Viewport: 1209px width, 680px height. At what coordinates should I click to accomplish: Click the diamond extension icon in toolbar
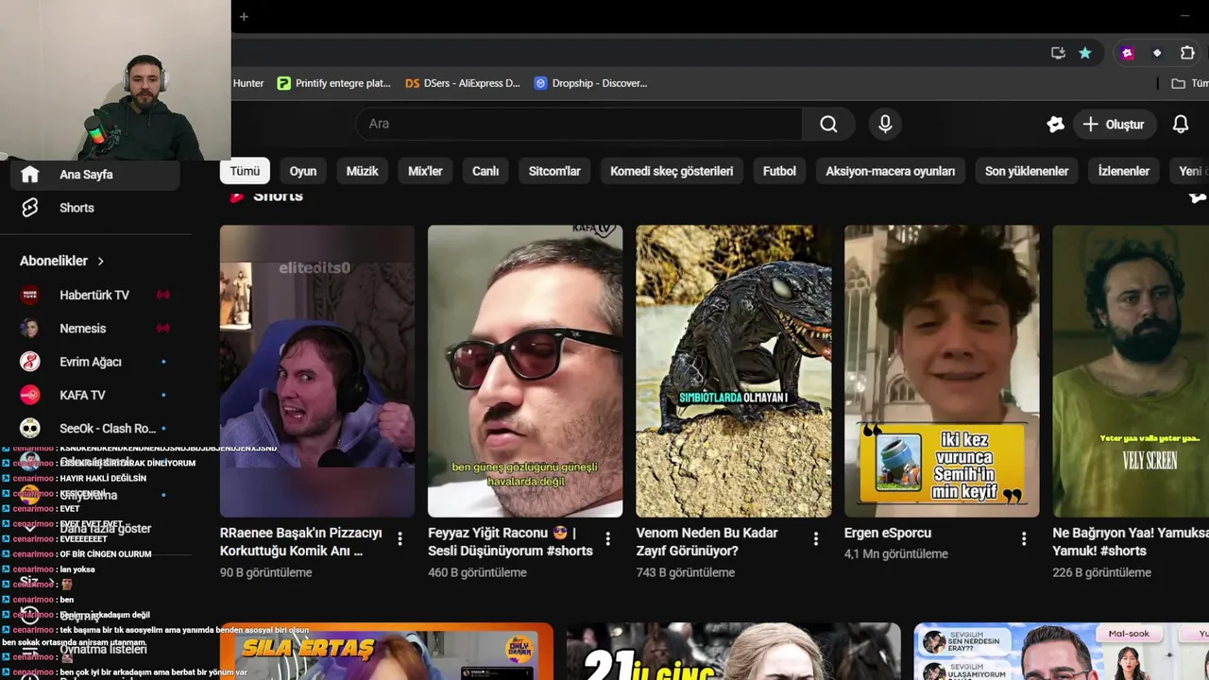(x=1157, y=53)
